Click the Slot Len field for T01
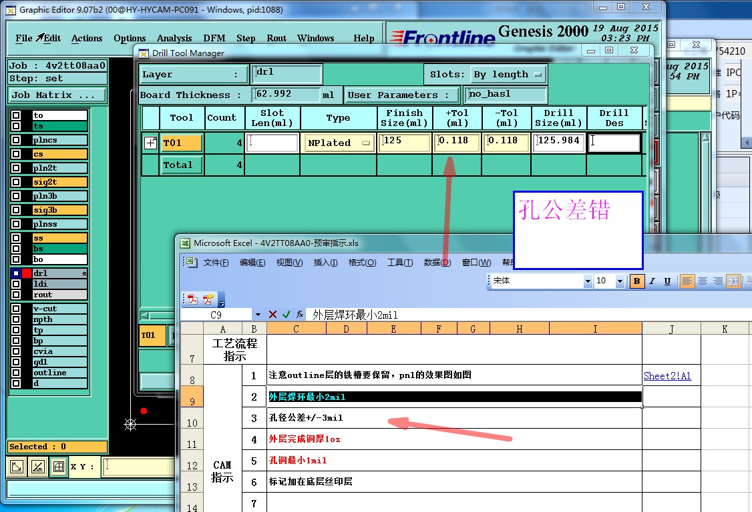This screenshot has height=512, width=752. 272,143
